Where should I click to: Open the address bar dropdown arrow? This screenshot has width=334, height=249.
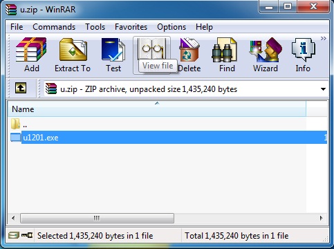[323, 89]
